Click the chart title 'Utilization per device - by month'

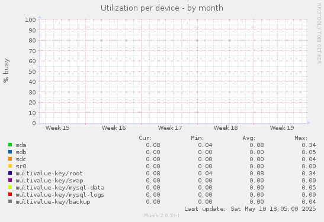click(162, 8)
